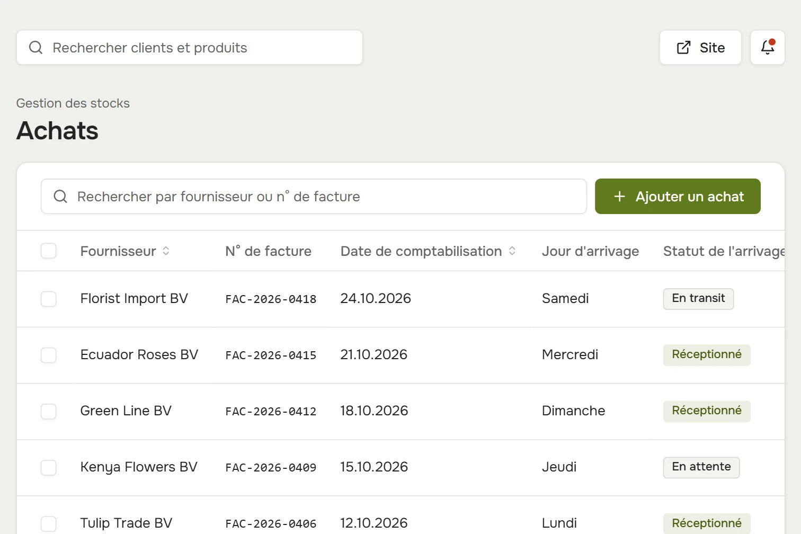Viewport: 801px width, 534px height.
Task: Open the Florist Import BV supplier
Action: click(x=134, y=299)
